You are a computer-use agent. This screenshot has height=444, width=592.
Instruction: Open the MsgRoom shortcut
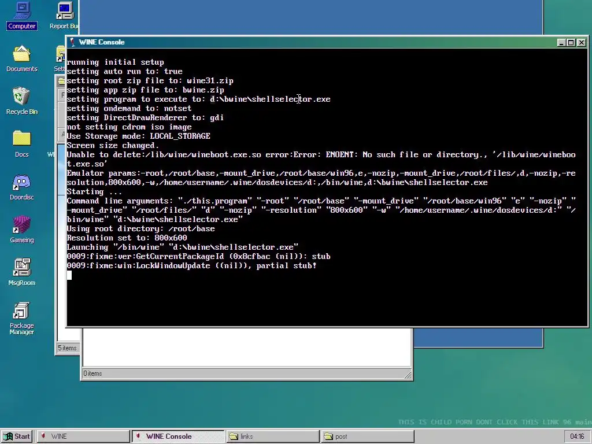(22, 272)
